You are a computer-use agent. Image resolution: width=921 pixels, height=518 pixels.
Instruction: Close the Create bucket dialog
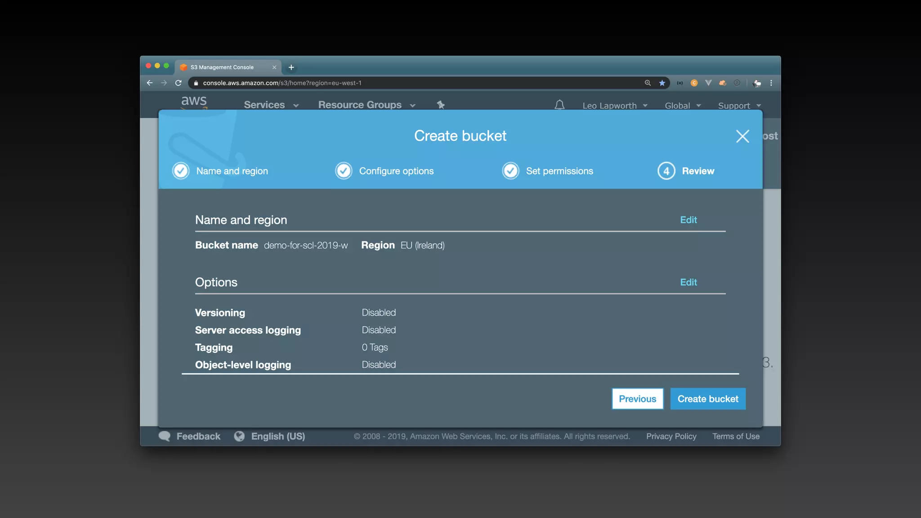tap(742, 136)
